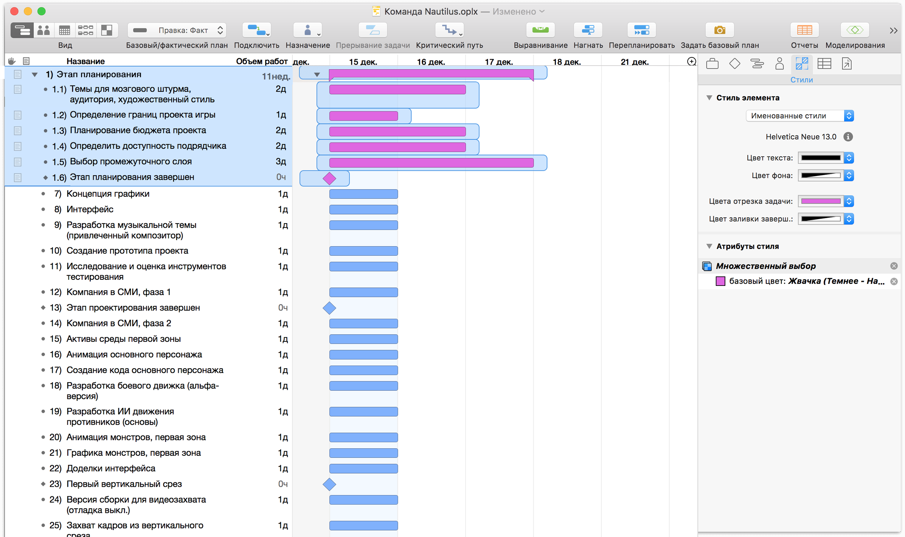905x537 pixels.
Task: Collapse the Этап планирования group
Action: tap(34, 75)
